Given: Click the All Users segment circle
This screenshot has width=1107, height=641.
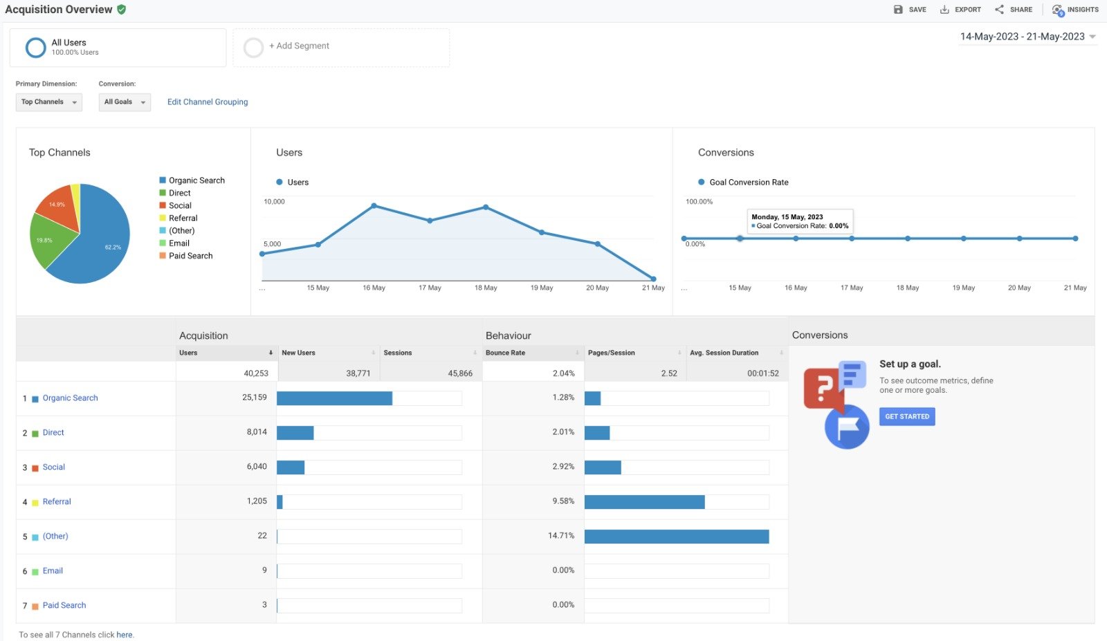Looking at the screenshot, I should (x=35, y=48).
